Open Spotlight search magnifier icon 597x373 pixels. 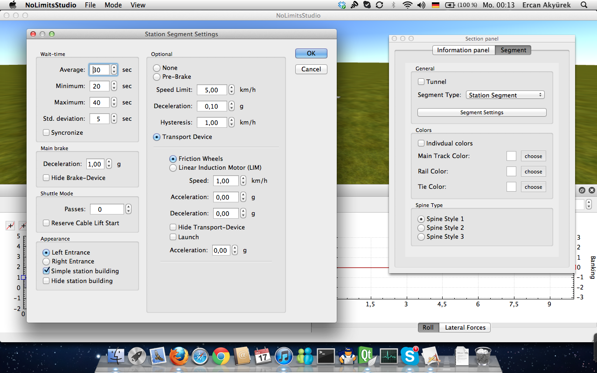click(x=584, y=5)
